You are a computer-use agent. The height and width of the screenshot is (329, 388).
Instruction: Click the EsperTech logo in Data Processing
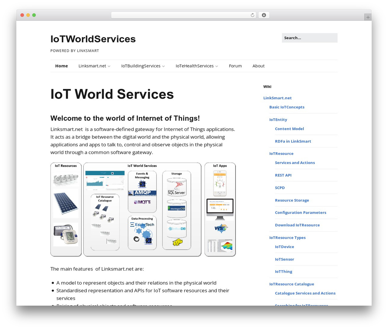(142, 225)
